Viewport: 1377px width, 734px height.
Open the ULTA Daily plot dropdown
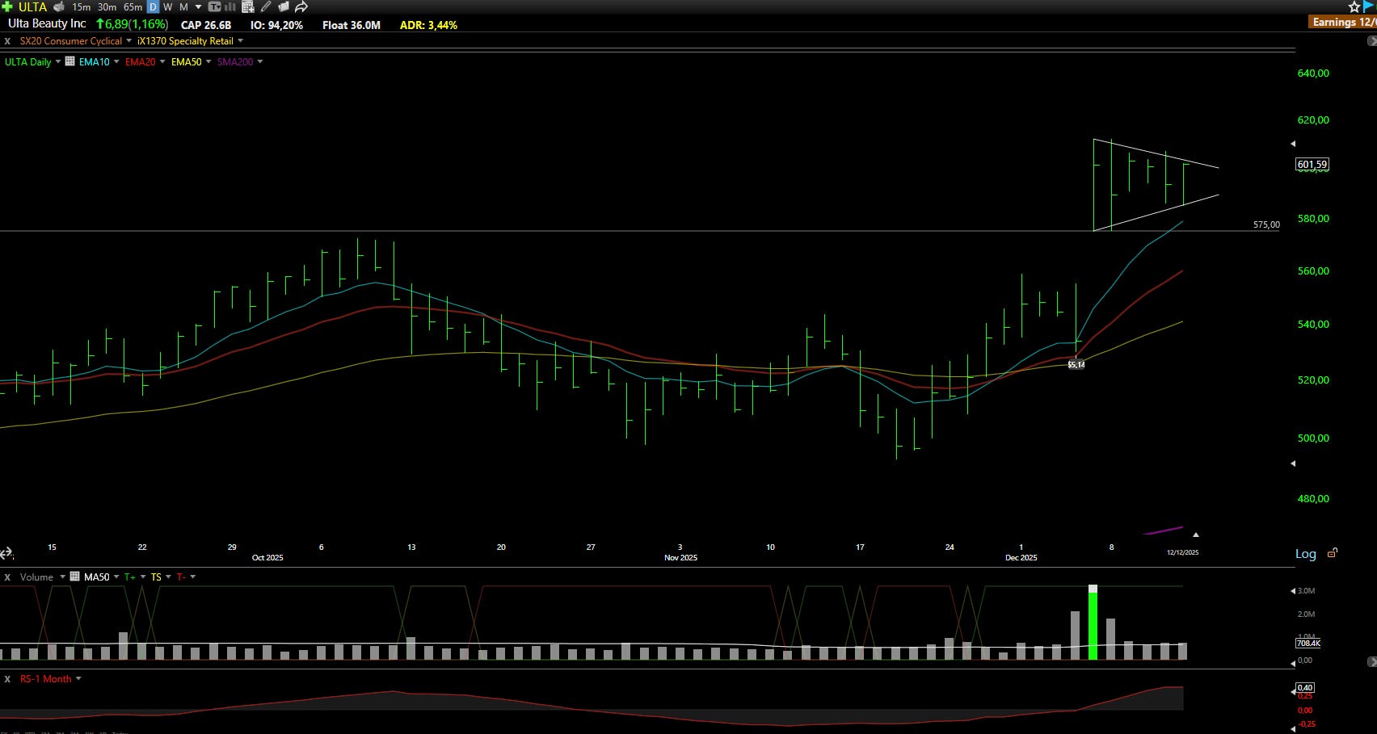(58, 61)
